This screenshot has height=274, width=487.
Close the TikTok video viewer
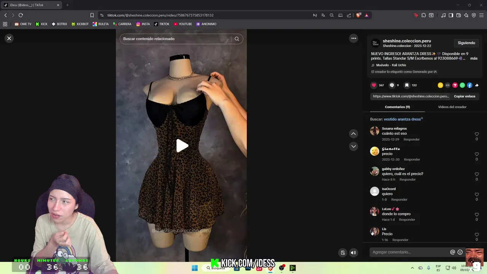[x=9, y=38]
